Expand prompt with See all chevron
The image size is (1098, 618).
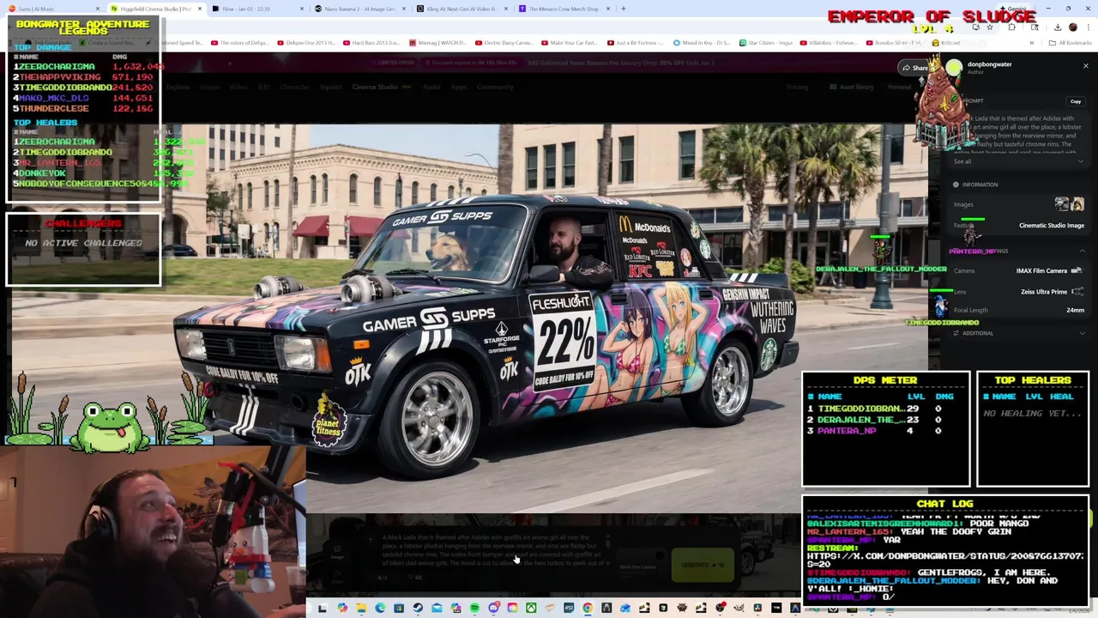1081,161
